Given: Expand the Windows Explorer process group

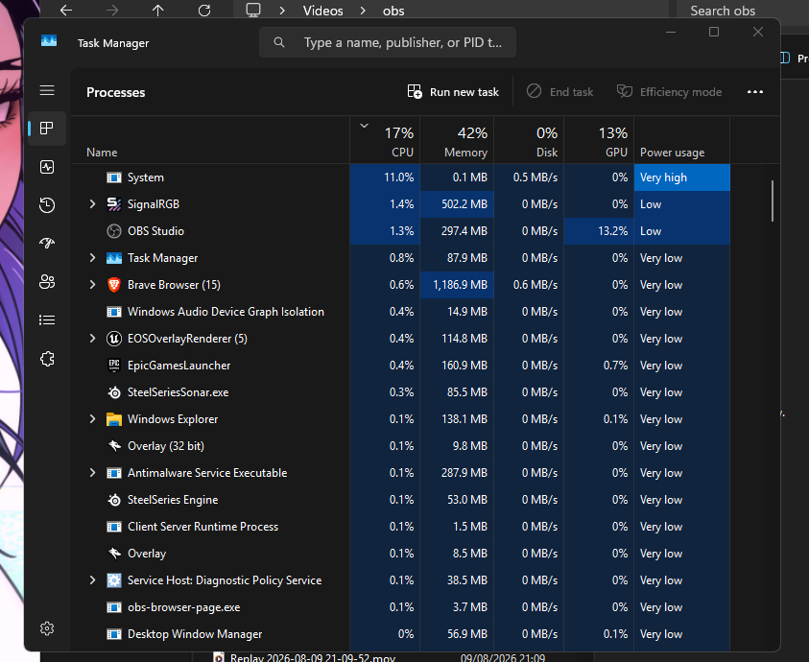Looking at the screenshot, I should pos(92,419).
